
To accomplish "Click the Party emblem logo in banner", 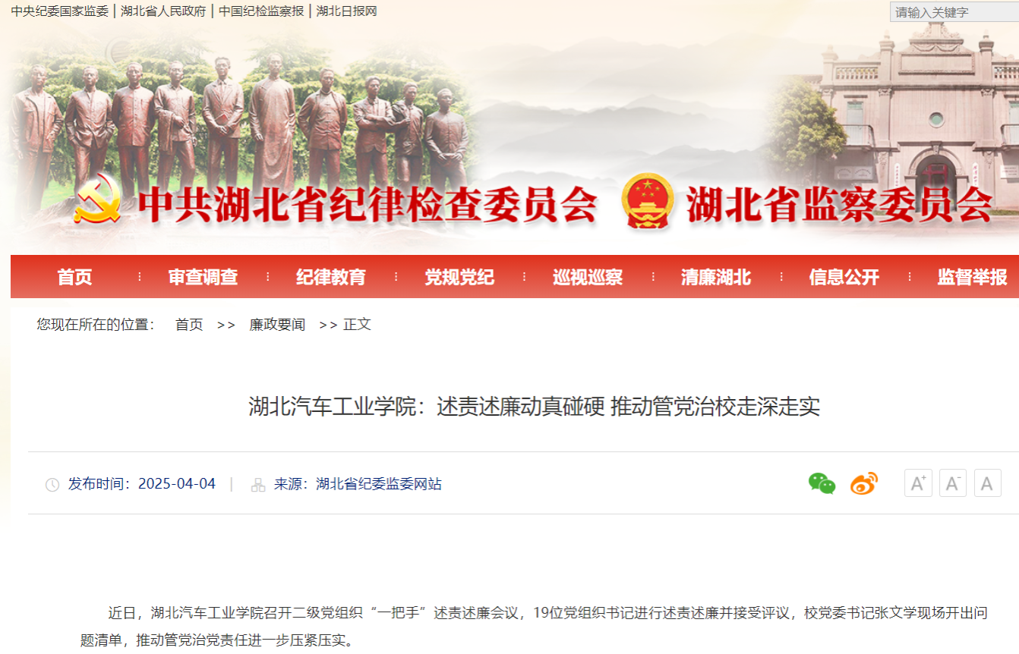I will (x=97, y=200).
